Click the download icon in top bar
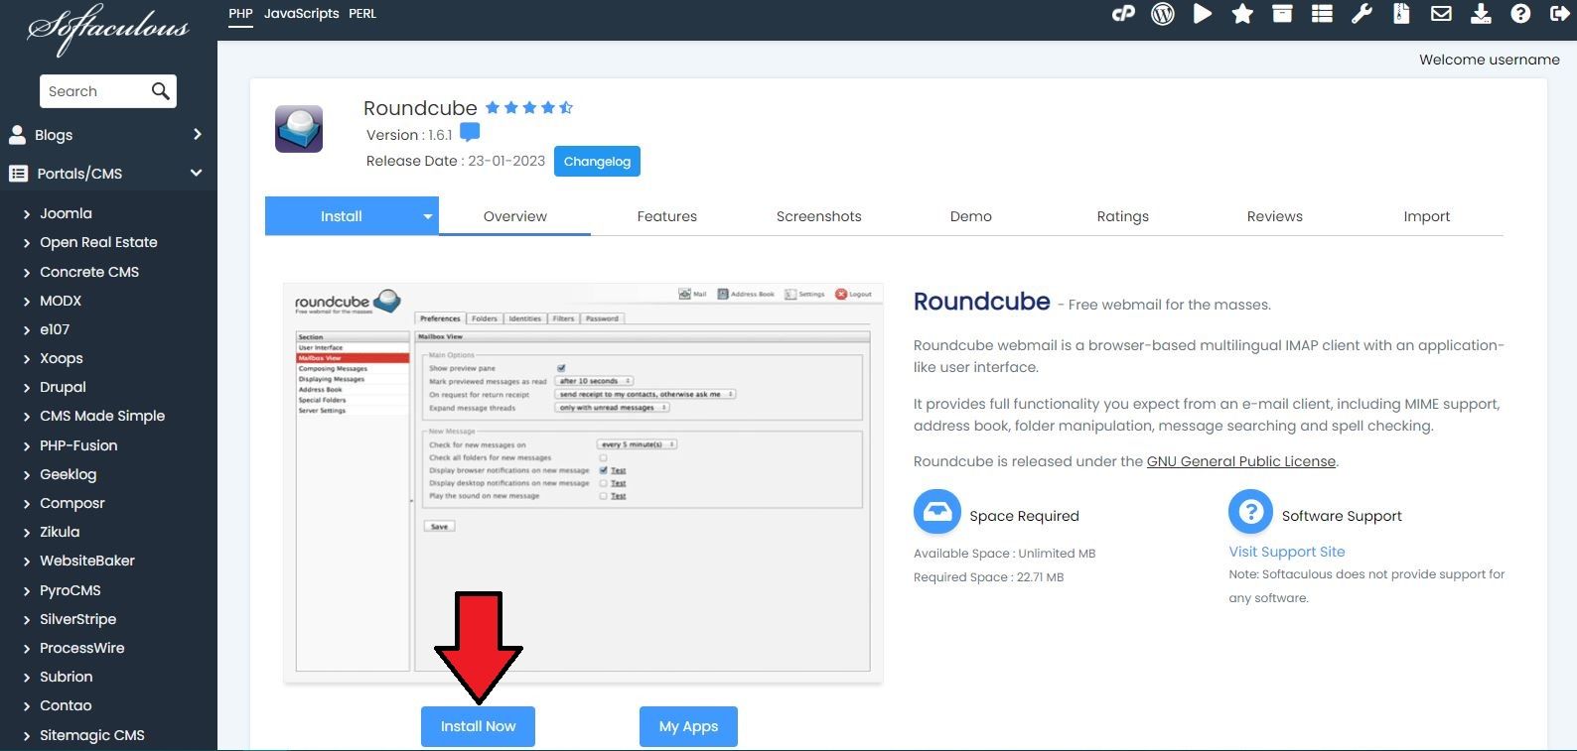This screenshot has width=1577, height=751. click(1481, 14)
